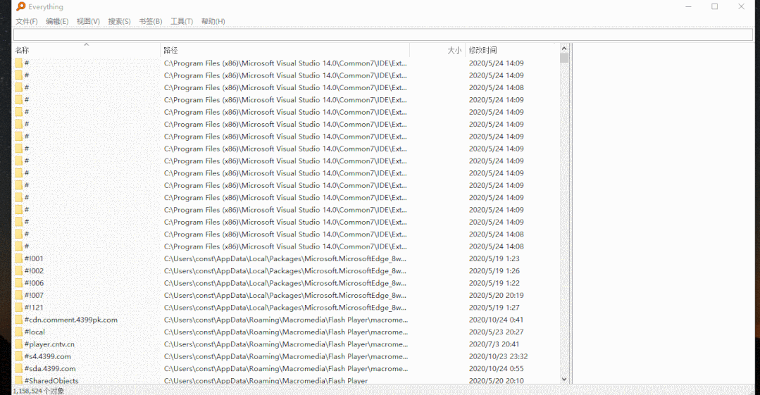Click the scrollbar up arrow

pyautogui.click(x=564, y=48)
